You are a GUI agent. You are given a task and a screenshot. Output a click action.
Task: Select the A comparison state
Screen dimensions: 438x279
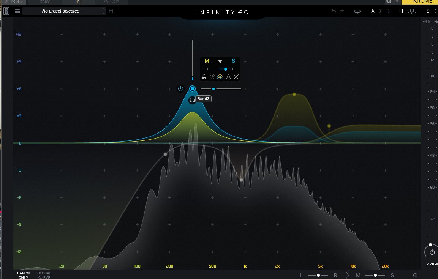click(x=373, y=11)
